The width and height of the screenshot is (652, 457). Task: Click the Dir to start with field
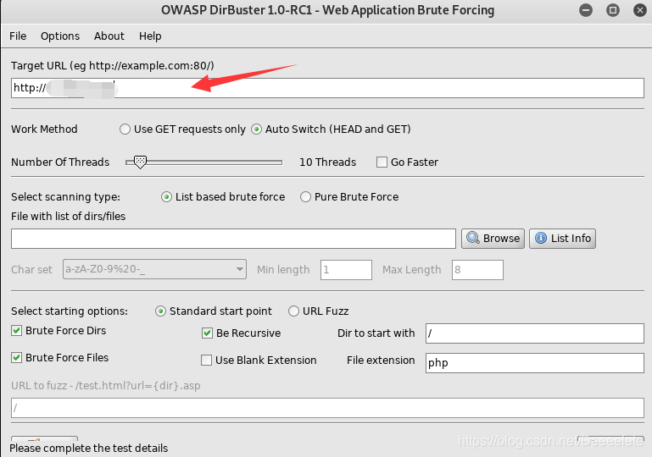point(535,333)
